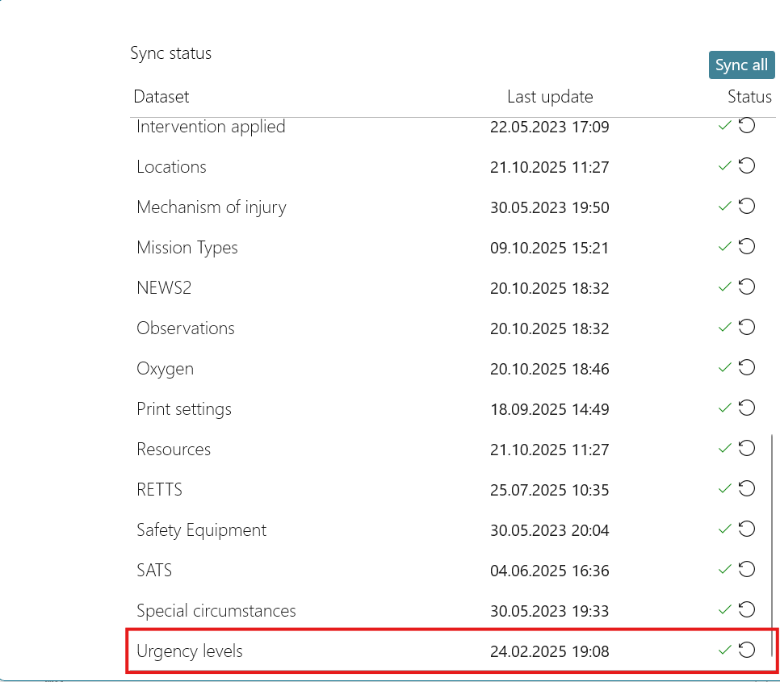Viewport: 780px width, 682px height.
Task: Click refresh icon for Locations
Action: click(747, 166)
